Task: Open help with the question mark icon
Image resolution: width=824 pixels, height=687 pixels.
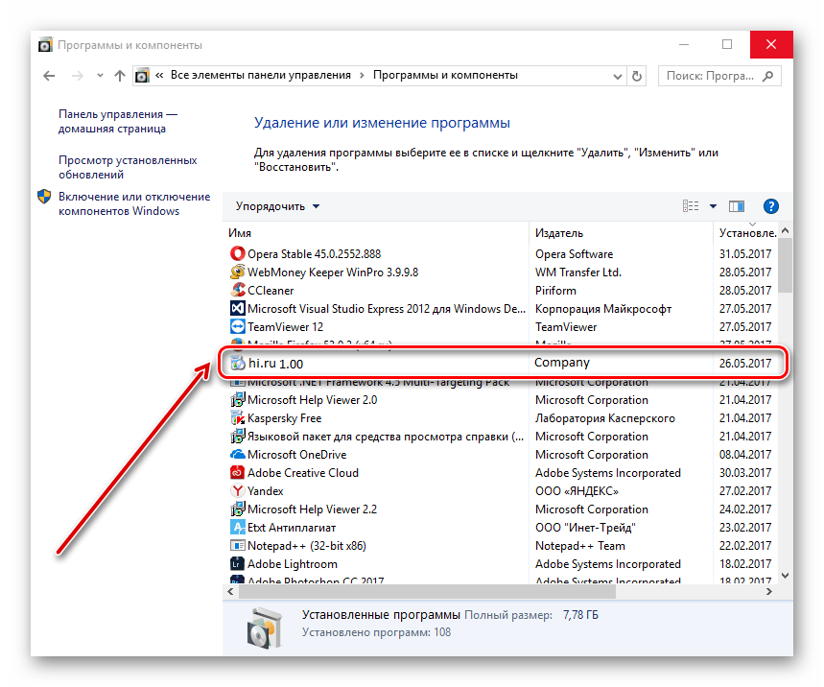Action: click(770, 206)
